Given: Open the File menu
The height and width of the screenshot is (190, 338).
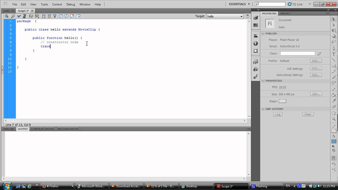Looking at the screenshot, I should 15,4.
